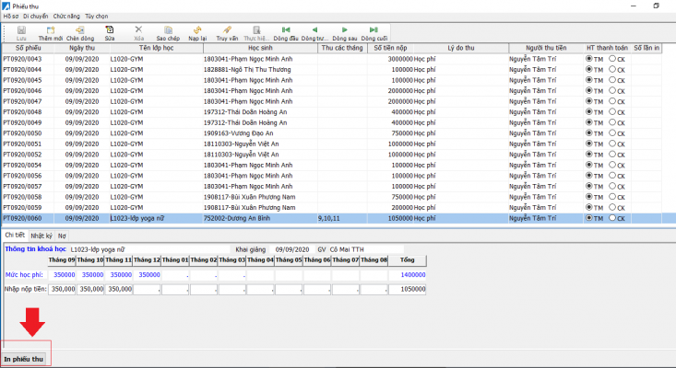Click the empty Tháng 12 payment input

click(147, 289)
